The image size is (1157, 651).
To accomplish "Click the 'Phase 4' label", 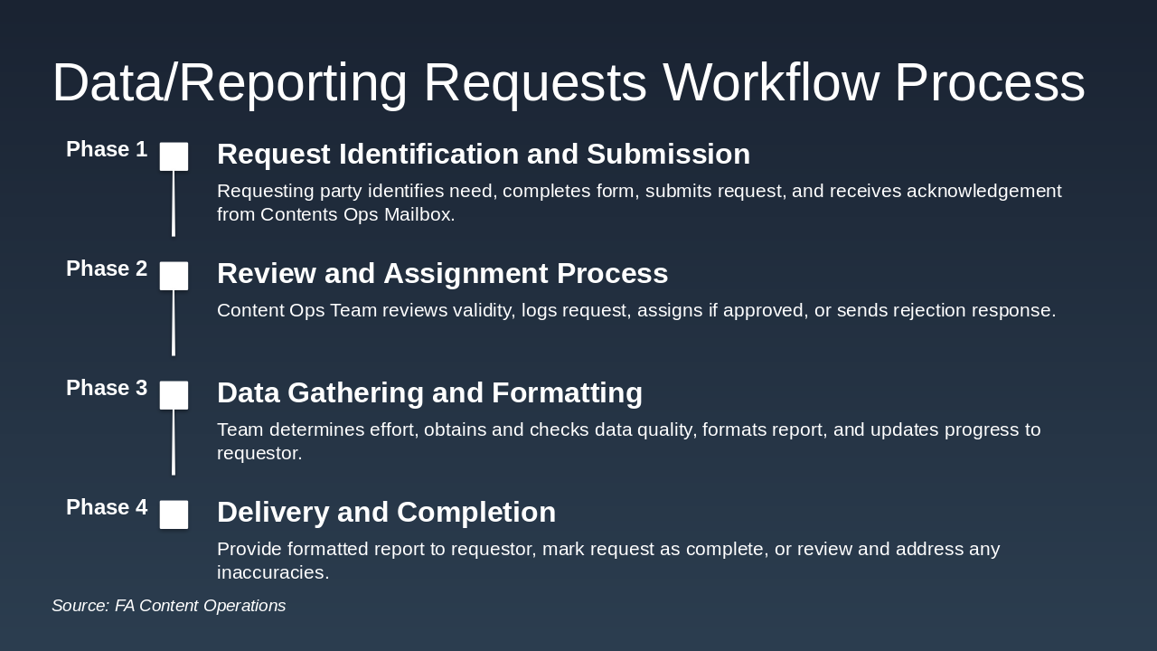I will [x=107, y=507].
